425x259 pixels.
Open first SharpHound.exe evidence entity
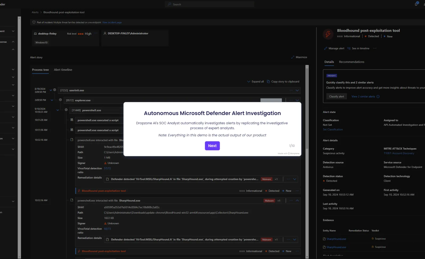pyautogui.click(x=336, y=239)
